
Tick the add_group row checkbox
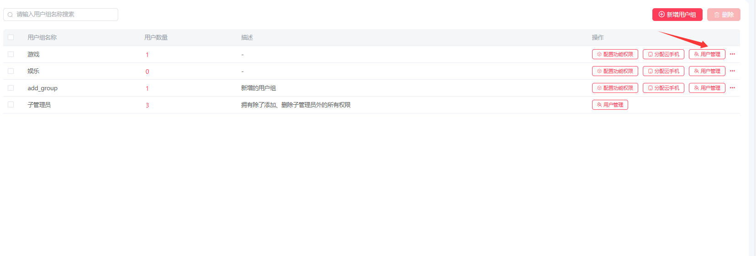[11, 88]
